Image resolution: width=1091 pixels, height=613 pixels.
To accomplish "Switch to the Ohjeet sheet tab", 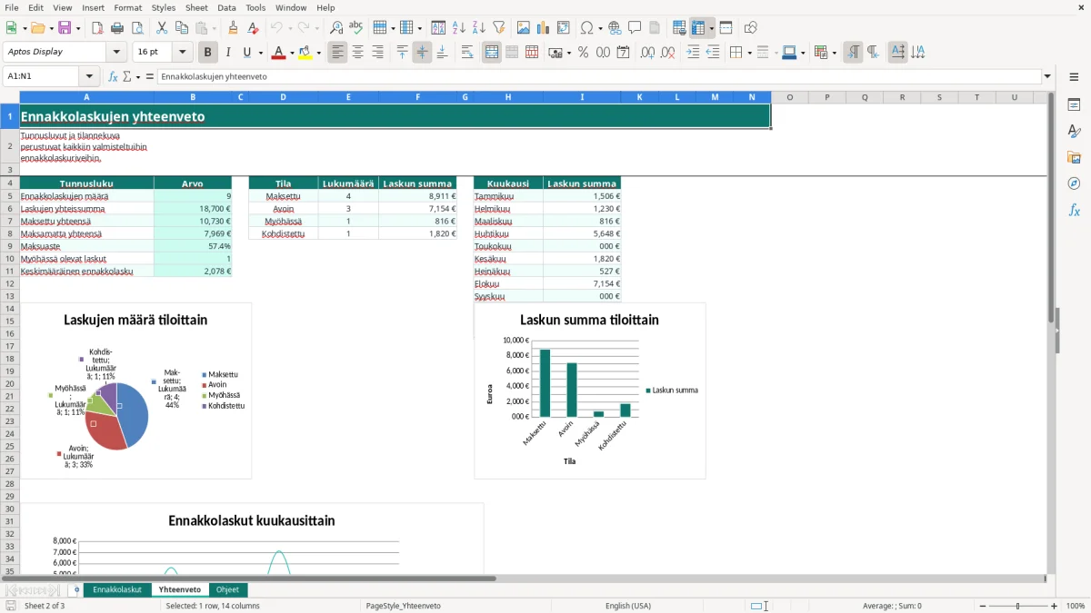I will (x=227, y=589).
